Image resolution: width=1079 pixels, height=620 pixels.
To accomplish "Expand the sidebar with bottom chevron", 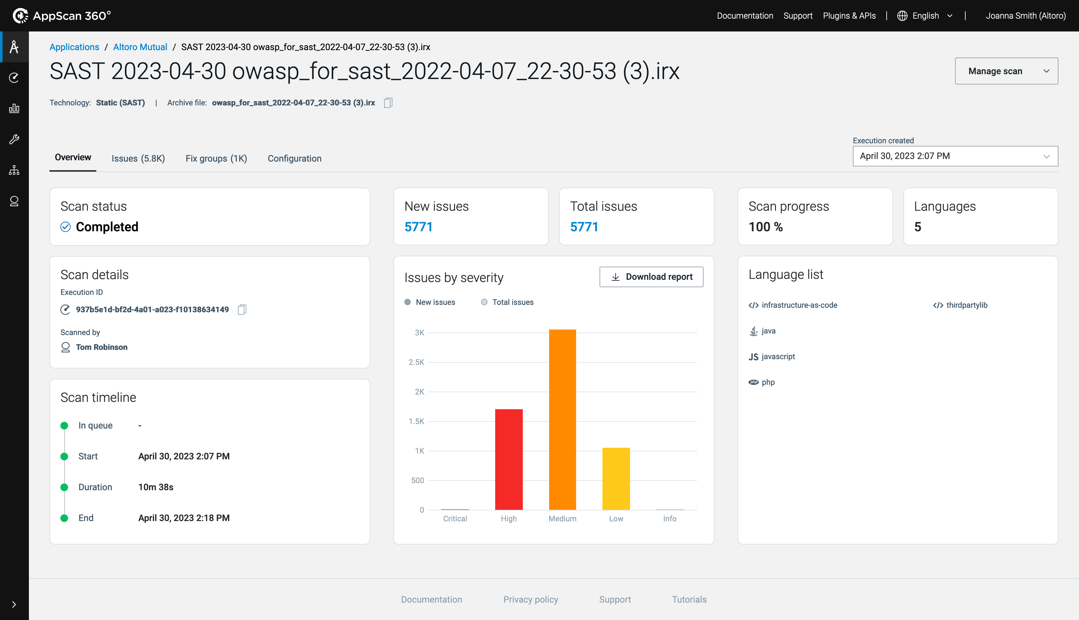I will 14,604.
